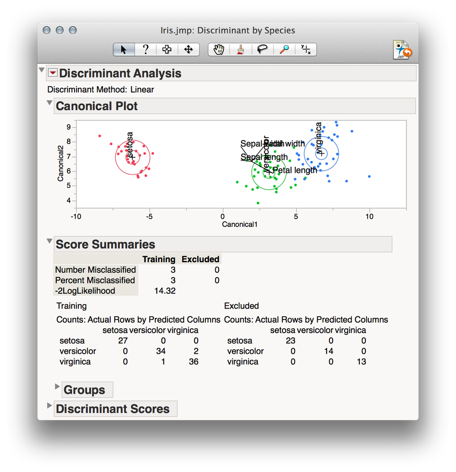Image resolution: width=456 pixels, height=472 pixels.
Task: Click the Percent Misclassified row label
Action: [x=95, y=280]
